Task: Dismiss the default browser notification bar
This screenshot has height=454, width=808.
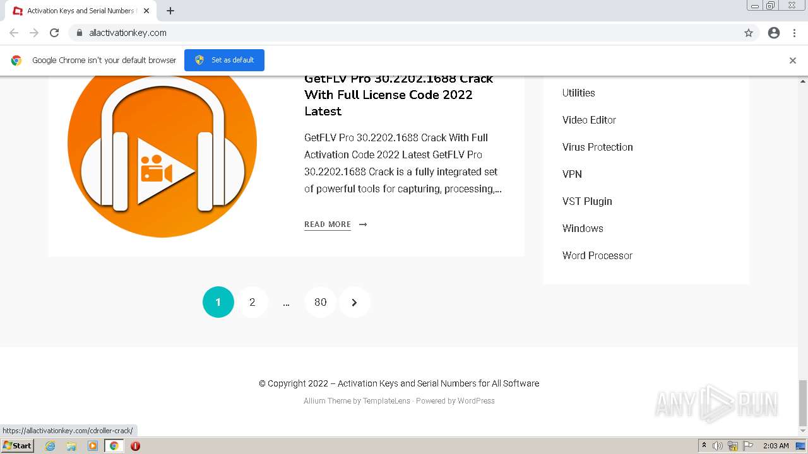Action: (793, 61)
